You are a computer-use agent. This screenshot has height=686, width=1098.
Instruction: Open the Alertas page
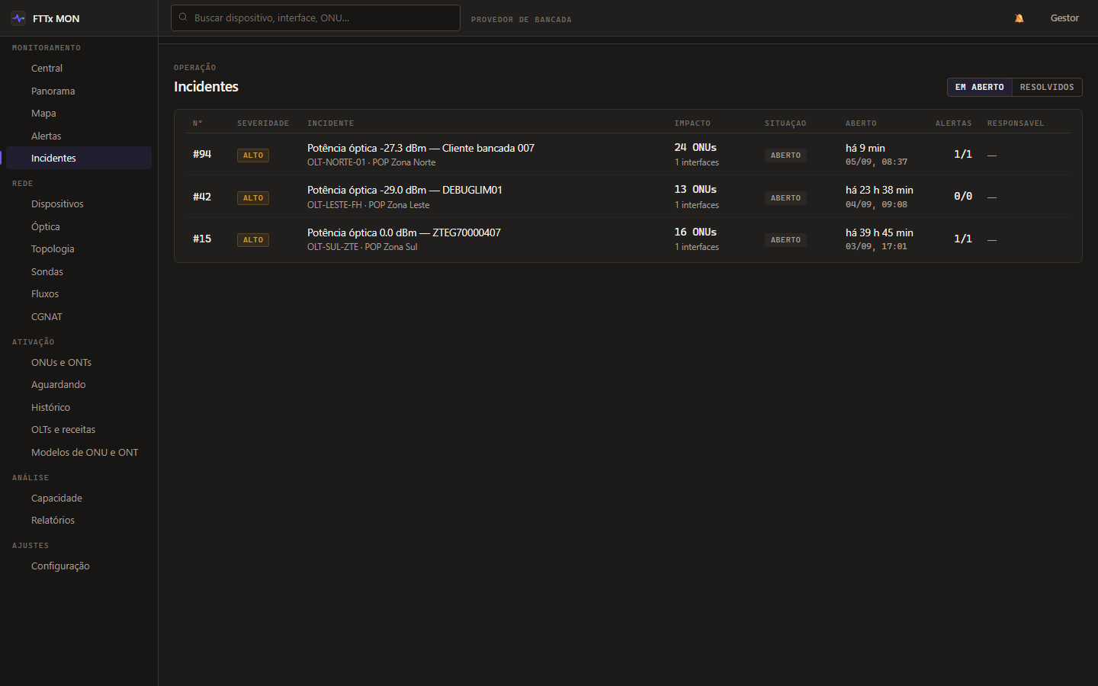point(79,136)
